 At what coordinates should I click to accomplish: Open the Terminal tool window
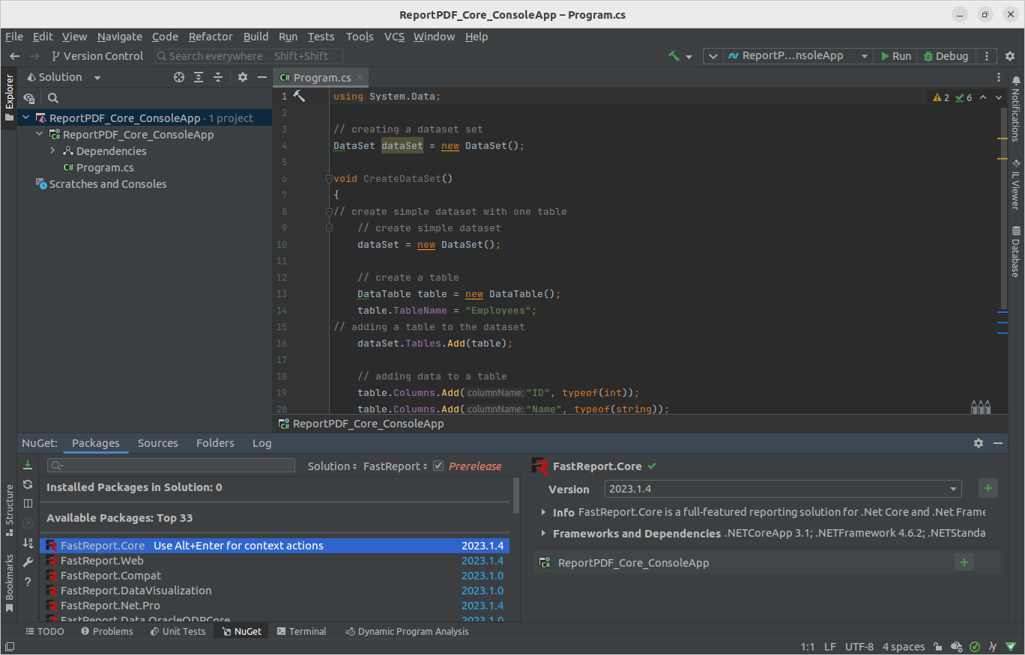pyautogui.click(x=301, y=631)
